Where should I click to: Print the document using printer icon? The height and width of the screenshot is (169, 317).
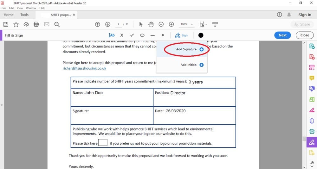click(36, 24)
